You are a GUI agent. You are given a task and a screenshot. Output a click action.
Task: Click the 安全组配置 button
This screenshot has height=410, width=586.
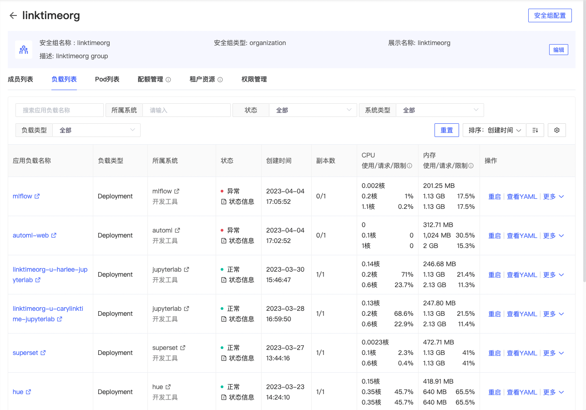point(550,15)
